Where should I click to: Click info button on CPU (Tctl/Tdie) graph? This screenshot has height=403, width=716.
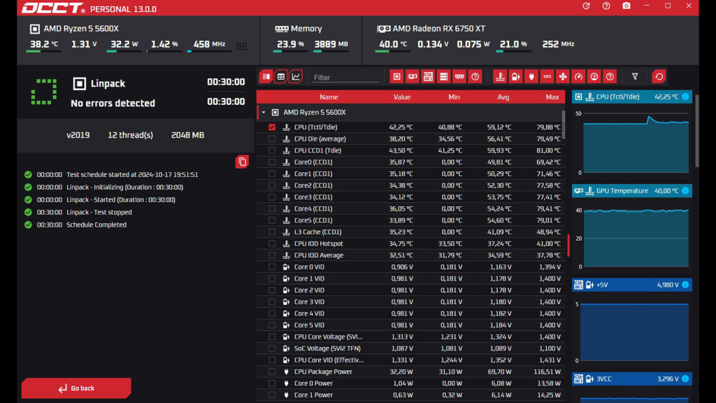click(685, 97)
